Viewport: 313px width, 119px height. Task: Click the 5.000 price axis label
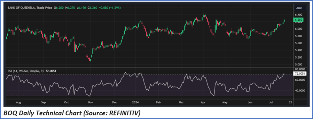(x=299, y=64)
